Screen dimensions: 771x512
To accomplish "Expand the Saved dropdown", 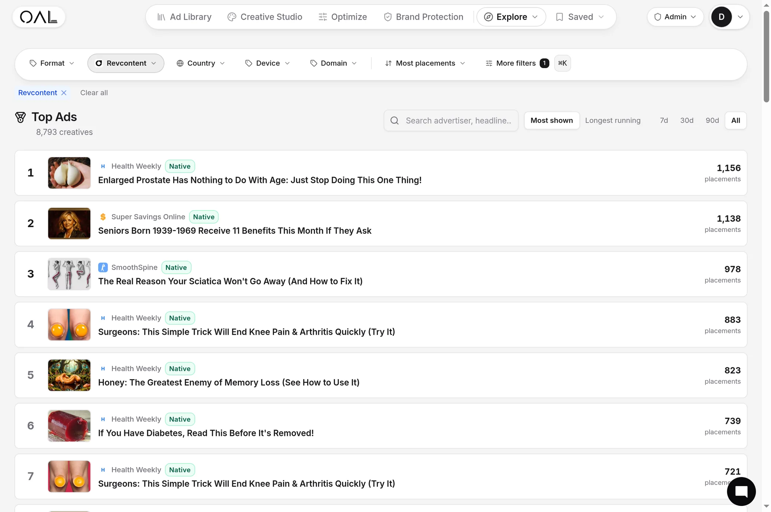I will pos(580,17).
